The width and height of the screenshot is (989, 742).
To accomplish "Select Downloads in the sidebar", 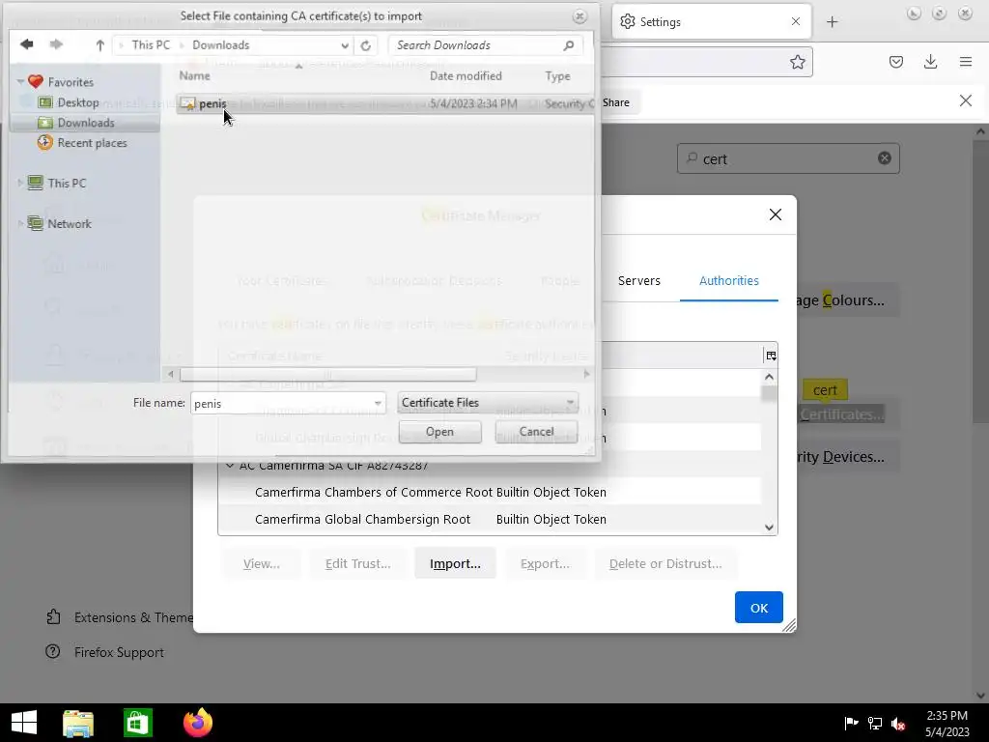I will pos(86,123).
